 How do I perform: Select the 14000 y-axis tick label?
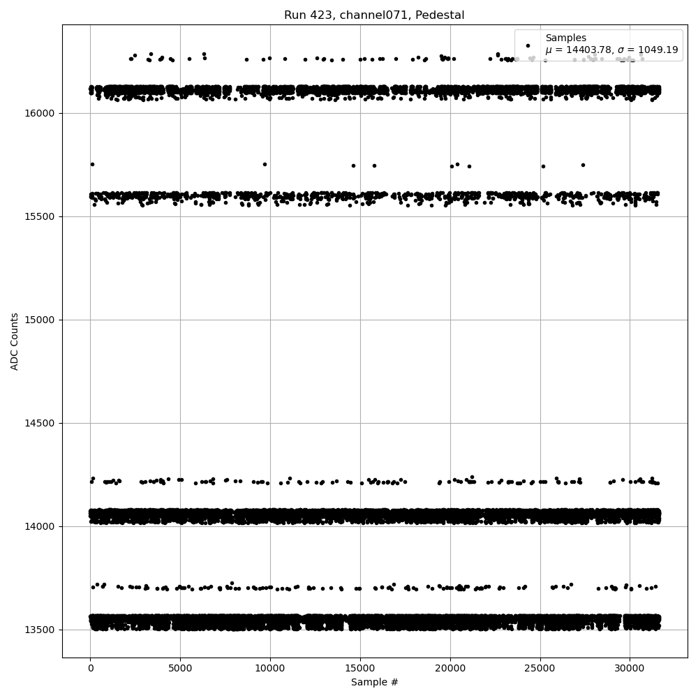pos(41,526)
